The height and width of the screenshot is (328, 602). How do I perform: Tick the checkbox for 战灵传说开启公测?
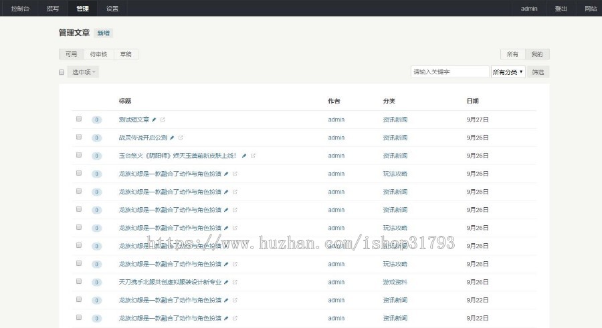(x=79, y=137)
